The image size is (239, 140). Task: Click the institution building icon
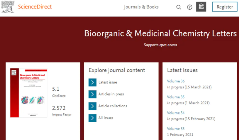pos(201,7)
